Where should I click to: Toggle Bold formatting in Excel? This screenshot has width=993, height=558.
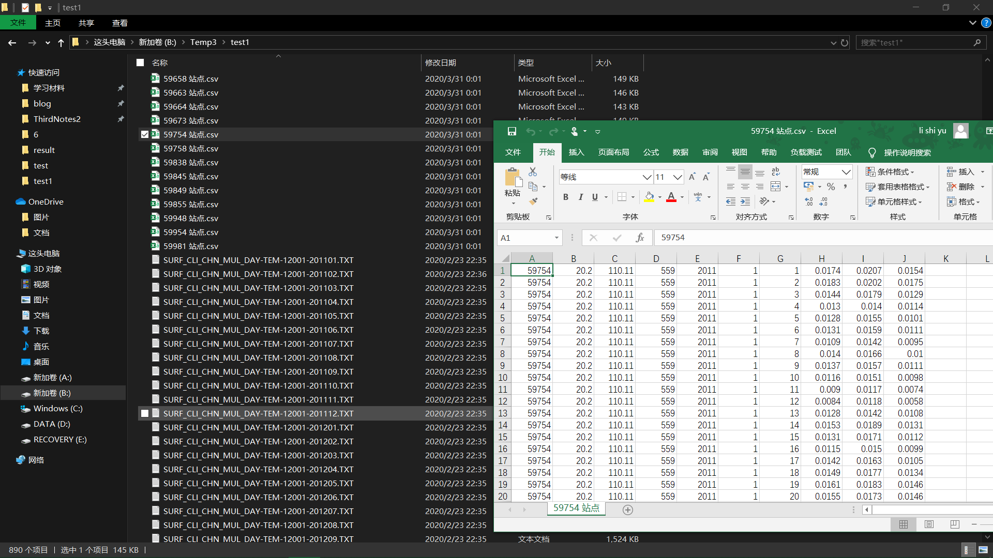566,197
